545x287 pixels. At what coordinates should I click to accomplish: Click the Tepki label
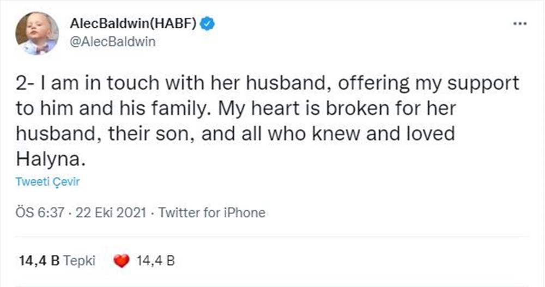pos(80,261)
